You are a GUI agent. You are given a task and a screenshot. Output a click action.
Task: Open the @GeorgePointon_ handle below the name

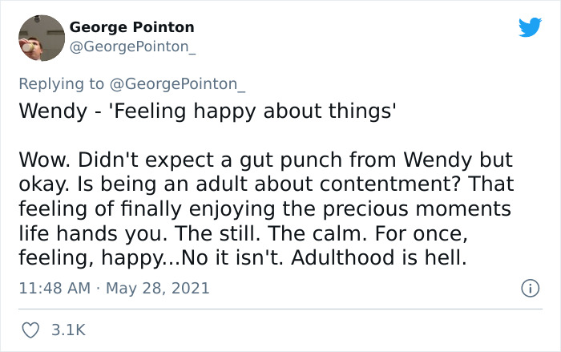tap(133, 47)
